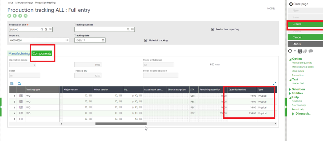Go to the first record navigation arrow

[9, 16]
